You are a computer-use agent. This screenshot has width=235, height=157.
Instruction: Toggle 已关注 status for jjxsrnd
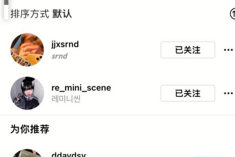pyautogui.click(x=188, y=50)
